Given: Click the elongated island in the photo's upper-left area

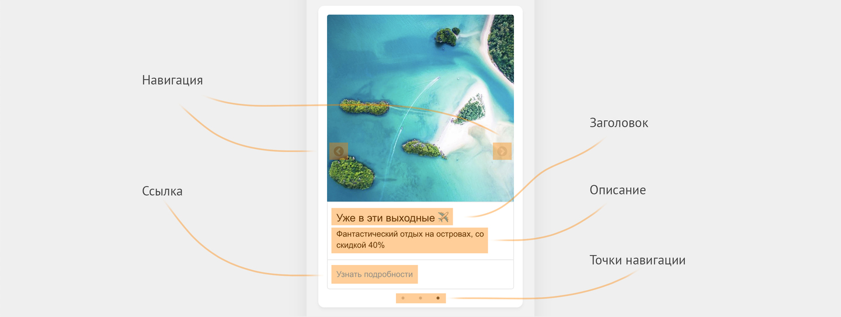Looking at the screenshot, I should 364,107.
